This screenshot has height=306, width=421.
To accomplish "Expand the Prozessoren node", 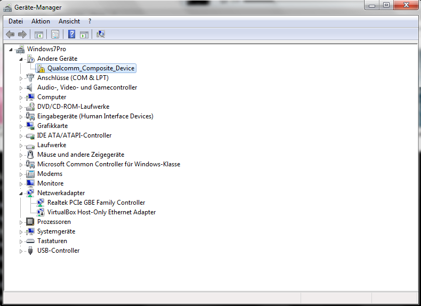I will pyautogui.click(x=21, y=222).
